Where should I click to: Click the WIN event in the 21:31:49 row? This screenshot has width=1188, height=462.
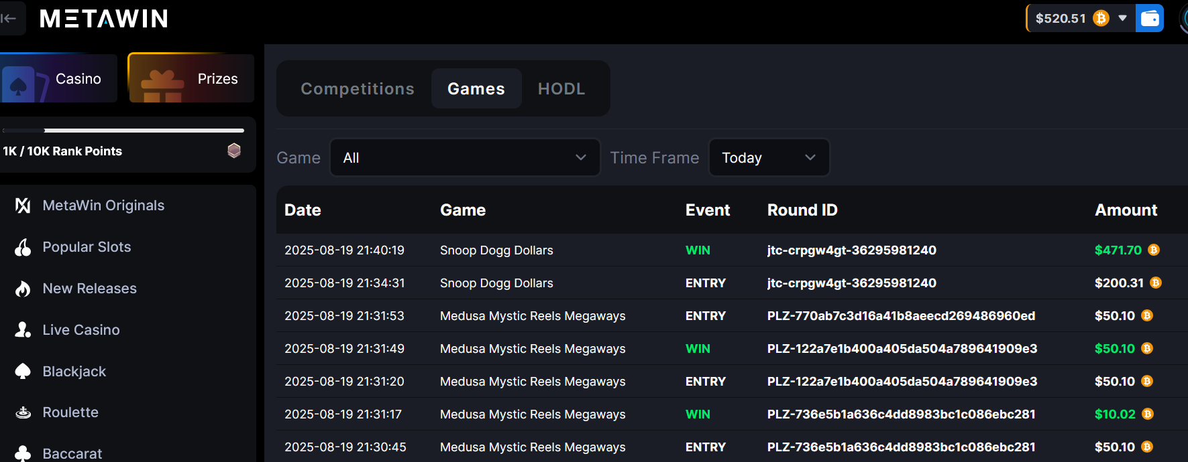[698, 349]
